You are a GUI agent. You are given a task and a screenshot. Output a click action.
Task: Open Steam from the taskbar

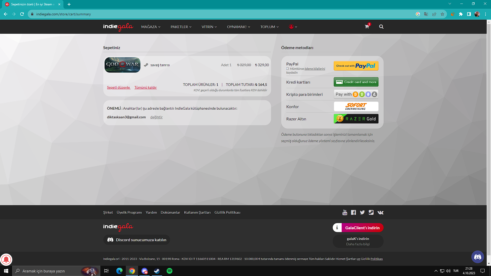click(157, 271)
